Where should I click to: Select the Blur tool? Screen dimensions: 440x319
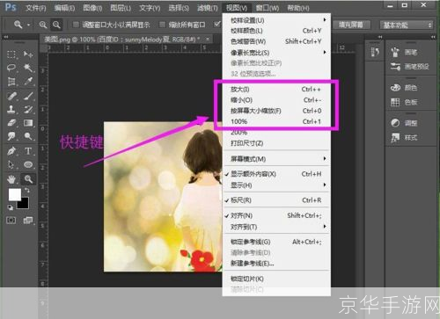click(x=11, y=136)
